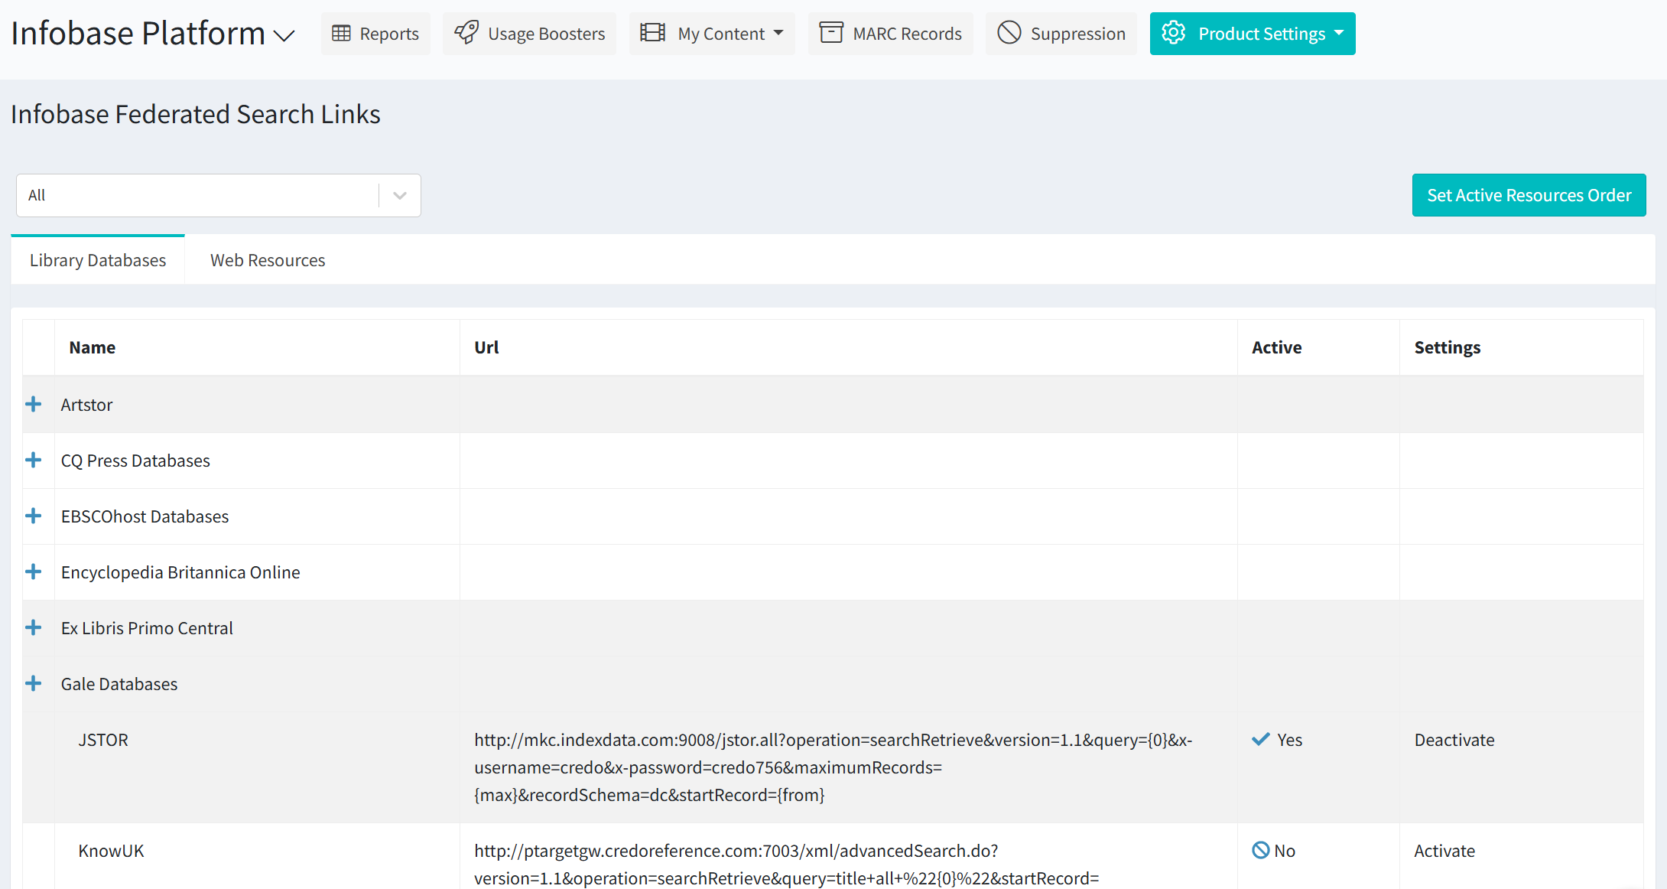This screenshot has height=889, width=1667.
Task: Expand the CQ Press Databases row
Action: (34, 460)
